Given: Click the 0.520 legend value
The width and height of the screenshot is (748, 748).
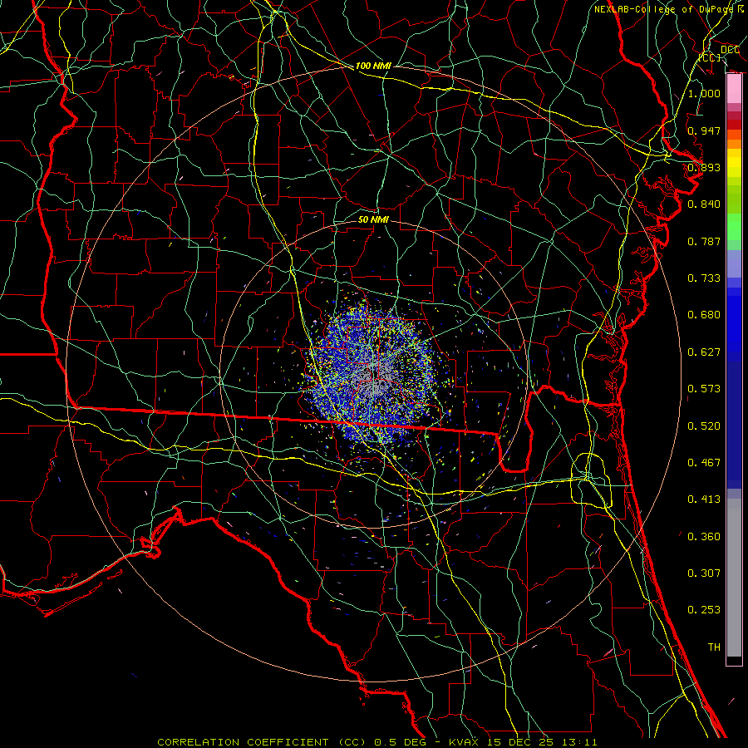Looking at the screenshot, I should pos(704,426).
